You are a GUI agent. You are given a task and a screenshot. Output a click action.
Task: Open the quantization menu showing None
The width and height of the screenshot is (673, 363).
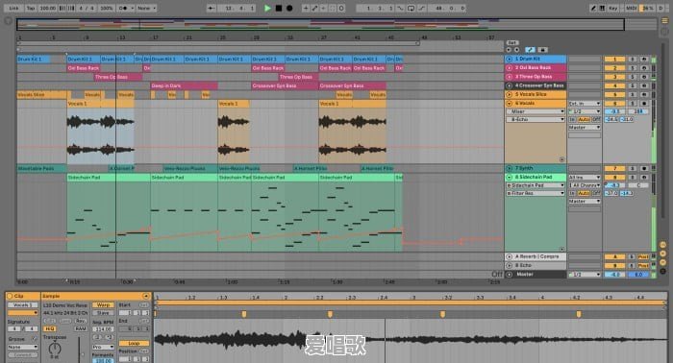[147, 8]
